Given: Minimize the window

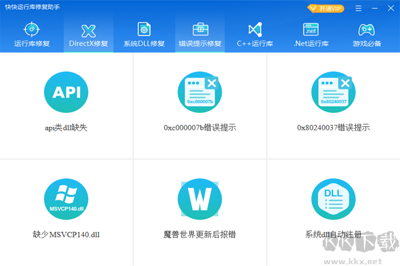Looking at the screenshot, I should tap(375, 9).
